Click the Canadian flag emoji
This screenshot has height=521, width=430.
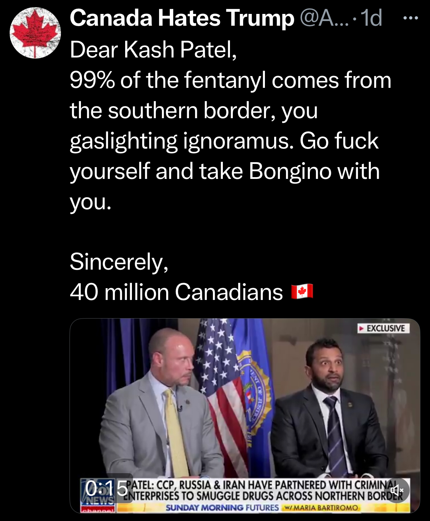tap(302, 292)
